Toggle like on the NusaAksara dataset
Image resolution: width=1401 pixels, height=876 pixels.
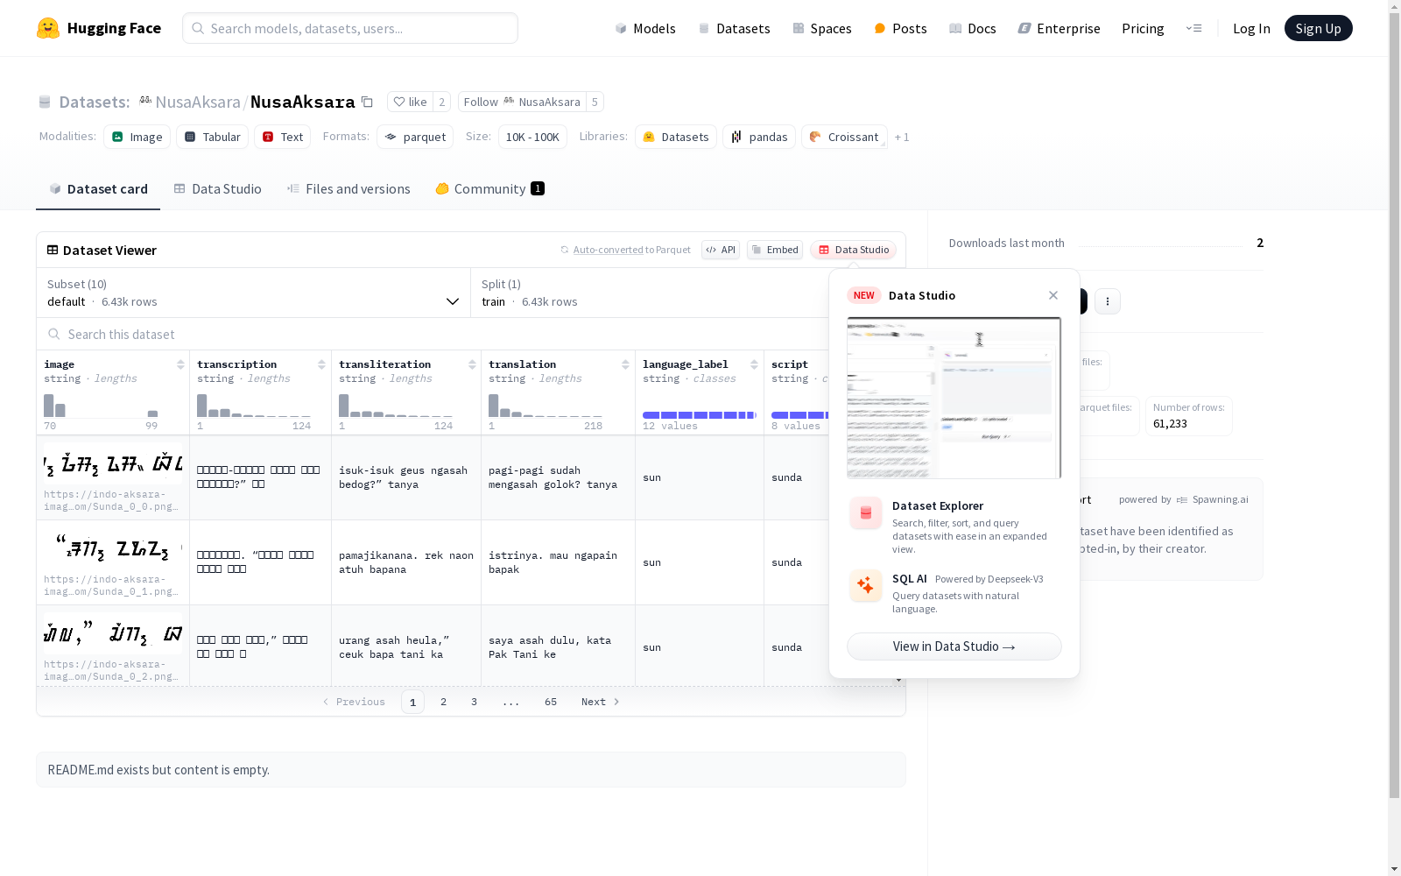410,102
